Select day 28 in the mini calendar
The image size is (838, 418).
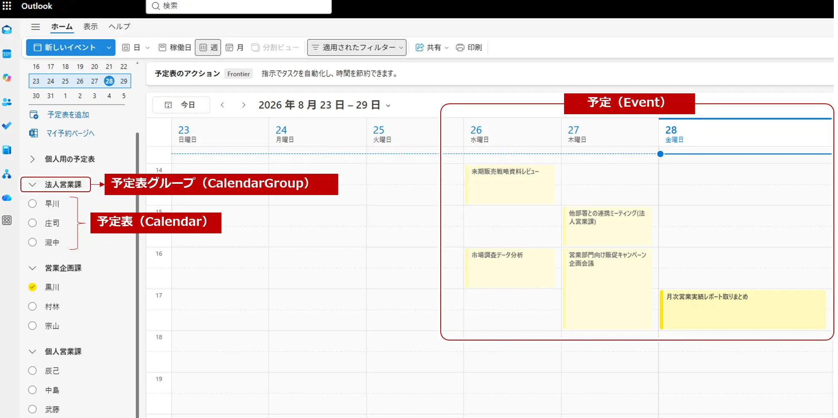[x=109, y=81]
